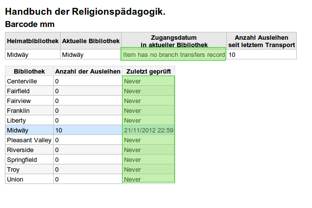Click the Liberty library cell
This screenshot has height=208, width=312.
pos(16,120)
